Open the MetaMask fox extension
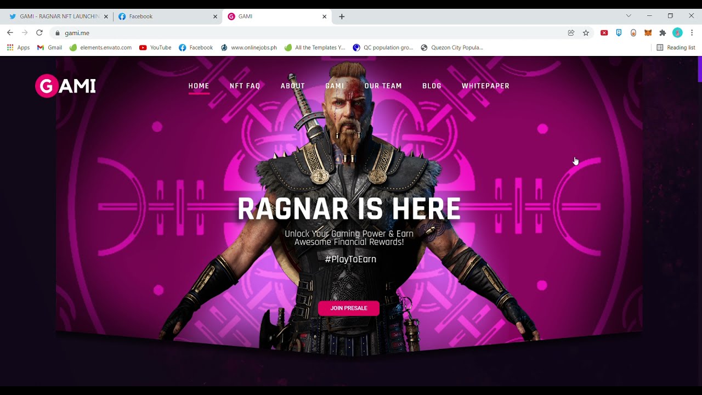 [648, 33]
